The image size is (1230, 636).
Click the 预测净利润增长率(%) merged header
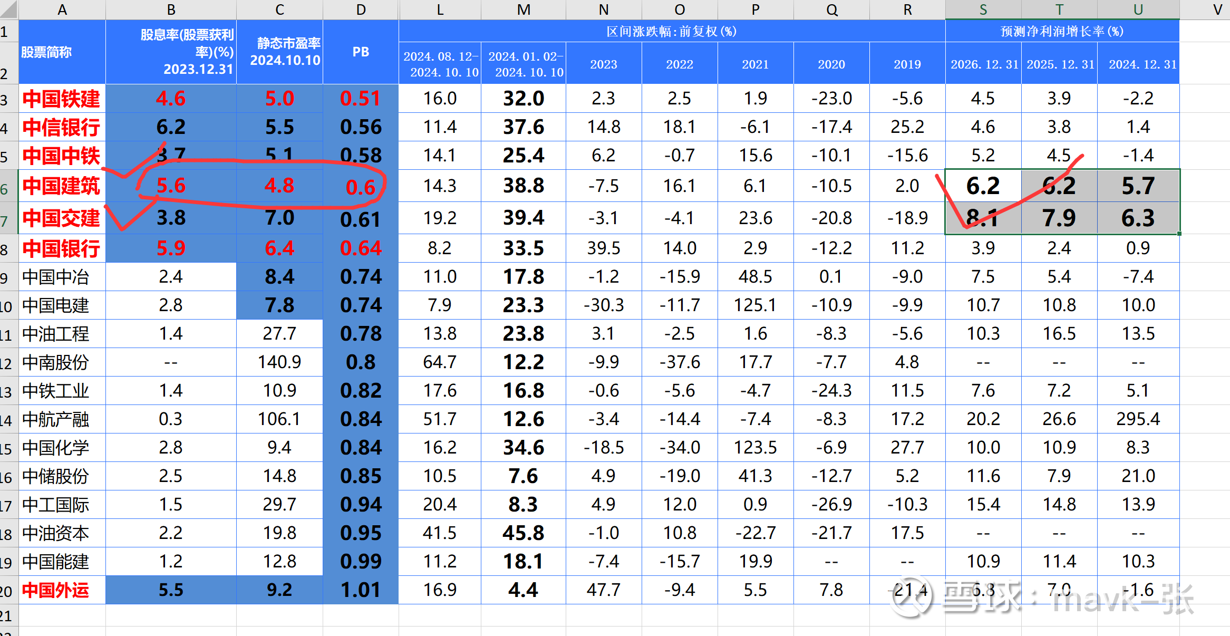pyautogui.click(x=1062, y=31)
